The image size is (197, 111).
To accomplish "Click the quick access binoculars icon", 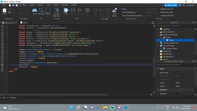I will pyautogui.click(x=13, y=5).
